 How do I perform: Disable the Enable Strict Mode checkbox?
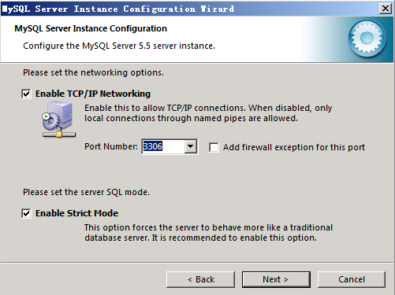[26, 213]
